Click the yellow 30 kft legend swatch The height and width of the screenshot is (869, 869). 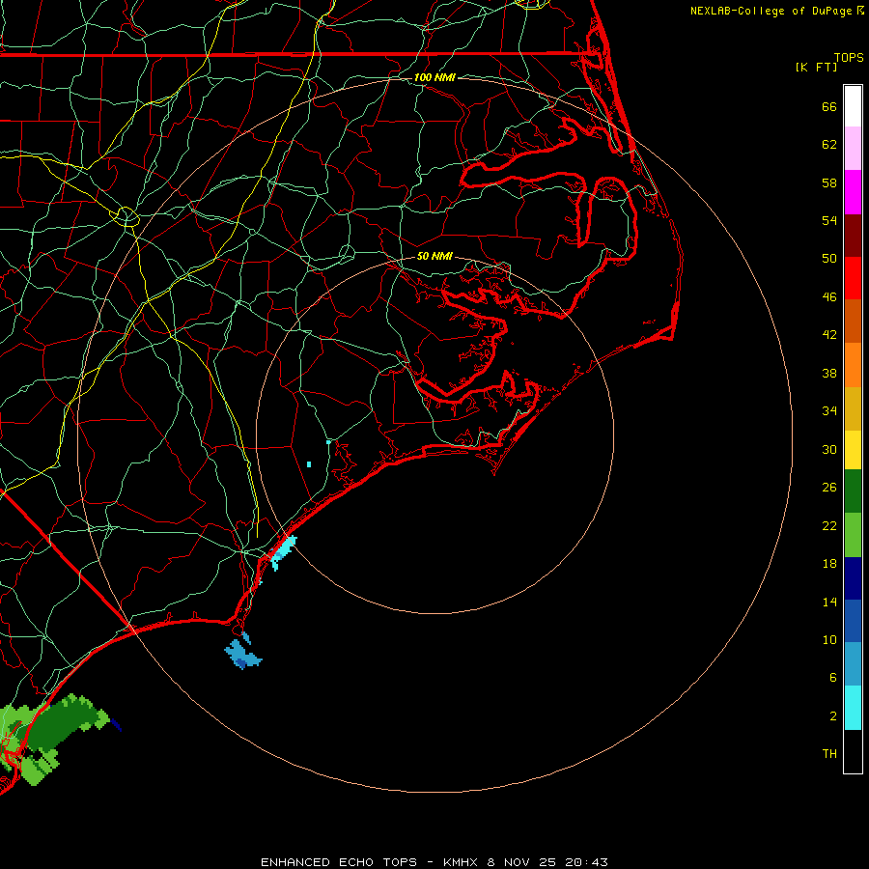pos(853,449)
